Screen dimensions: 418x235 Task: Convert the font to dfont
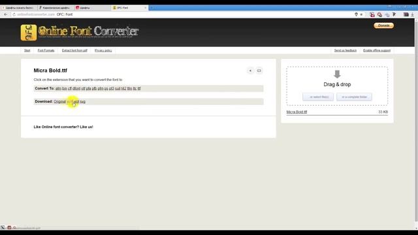(76, 89)
